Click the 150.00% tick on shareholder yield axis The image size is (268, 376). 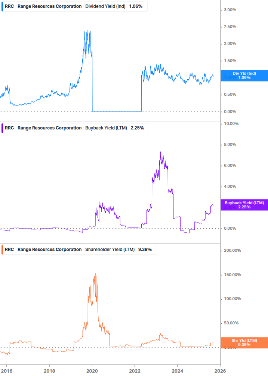pos(232,275)
